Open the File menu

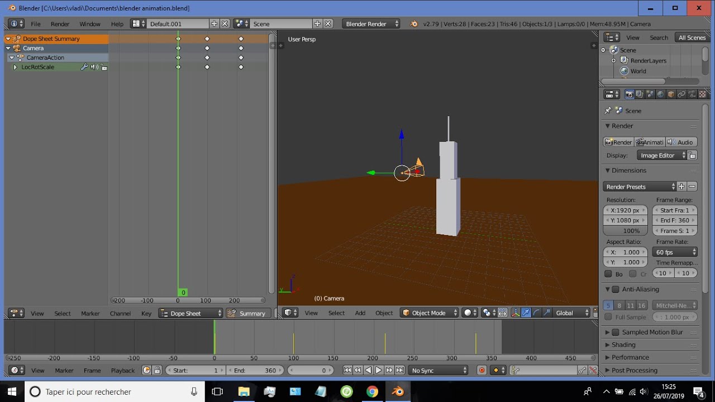(36, 24)
